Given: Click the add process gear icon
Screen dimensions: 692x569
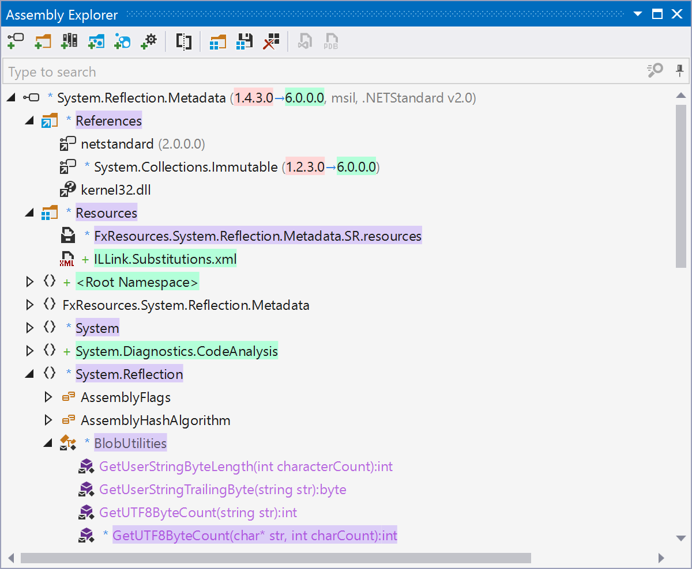Looking at the screenshot, I should point(149,41).
